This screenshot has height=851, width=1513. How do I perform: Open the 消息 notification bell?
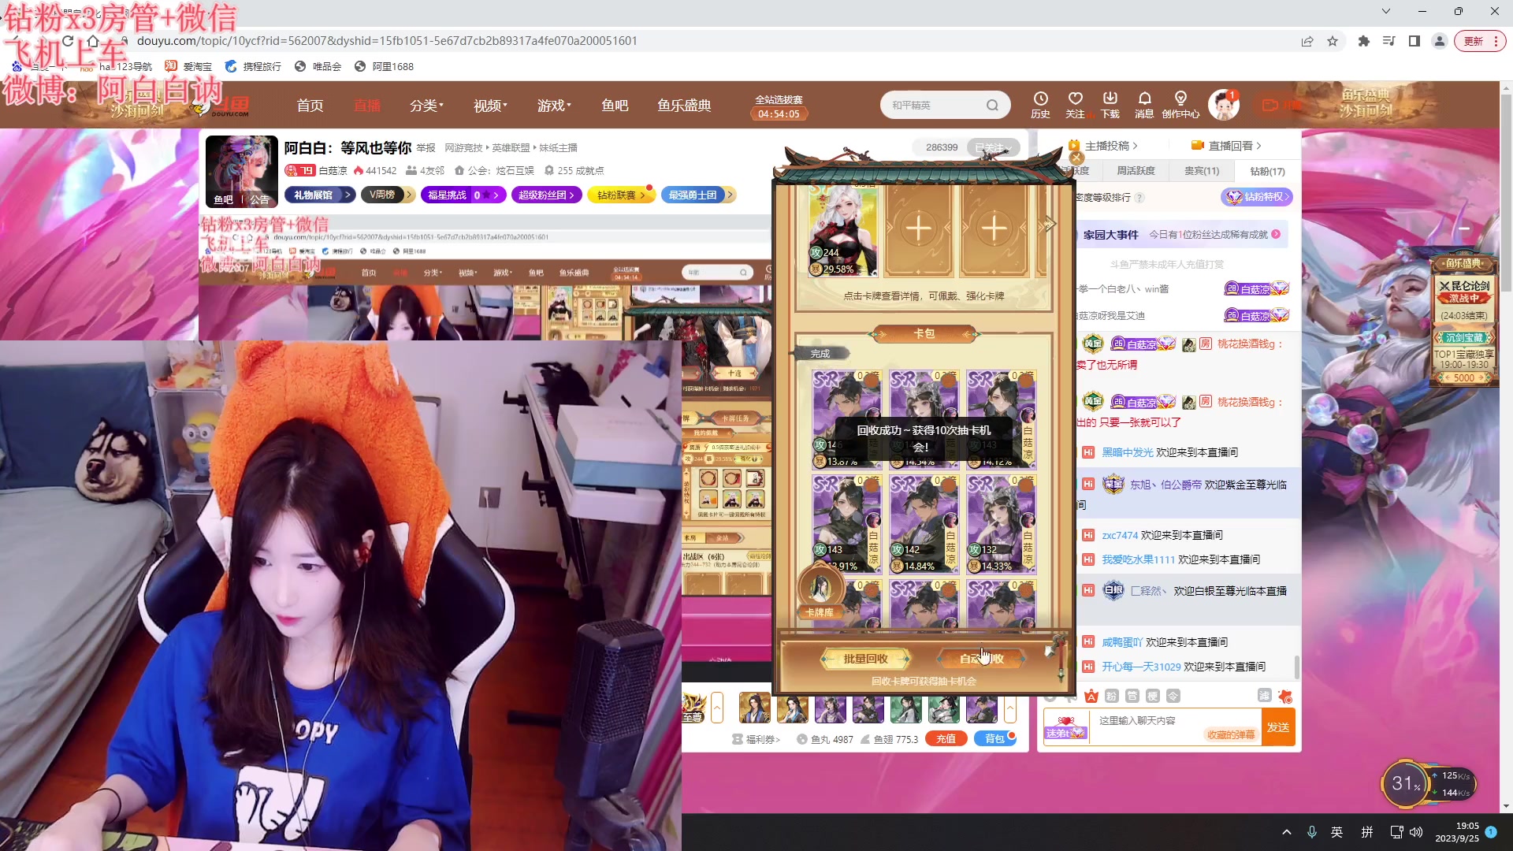[x=1144, y=104]
